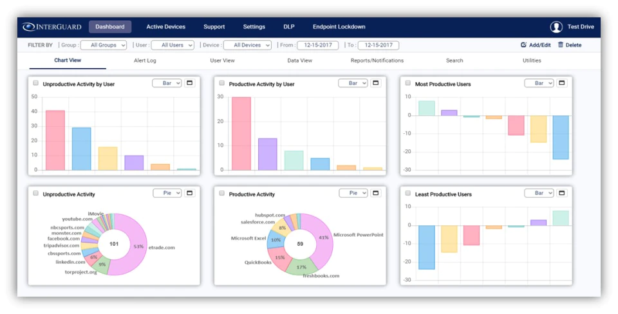Viewport: 618px width, 314px height.
Task: Click the Add/Edit pencil icon
Action: [523, 45]
